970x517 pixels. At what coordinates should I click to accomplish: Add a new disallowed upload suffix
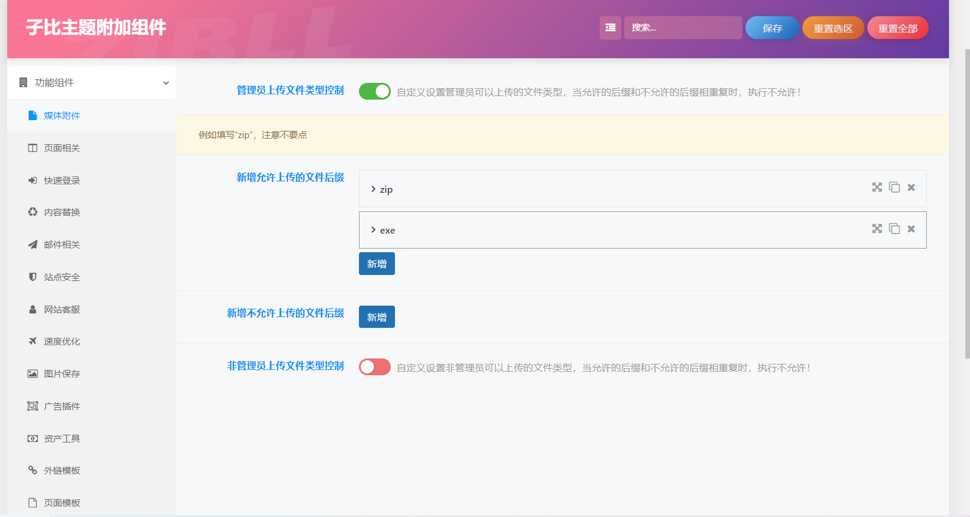[376, 317]
